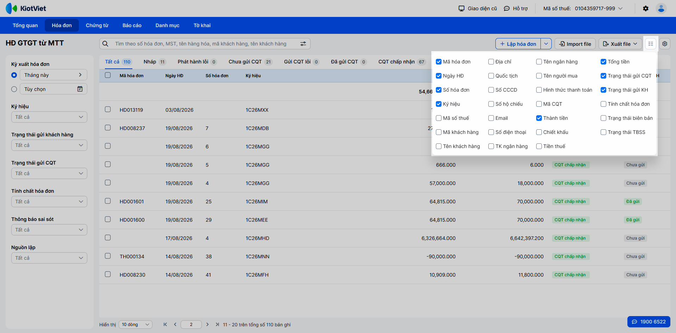Screen dimensions: 676x333
Task: Uncheck Tổng tiền column
Action: coord(603,62)
